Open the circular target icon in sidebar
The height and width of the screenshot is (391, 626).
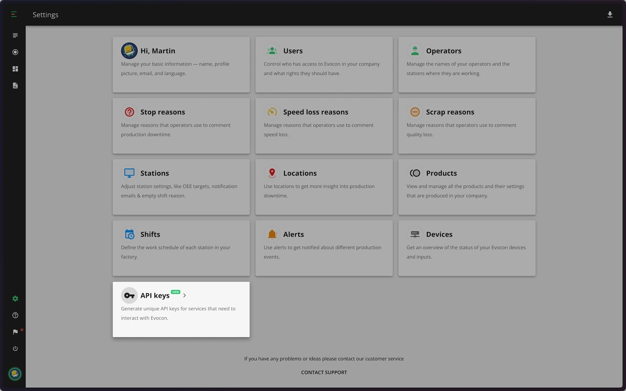pyautogui.click(x=15, y=52)
